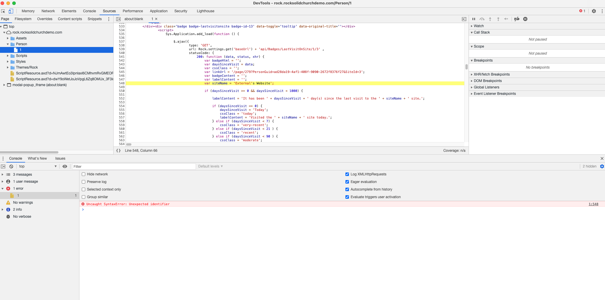Screen dimensions: 605x300
Task: Enable the Preserve log checkbox
Action: (84, 182)
